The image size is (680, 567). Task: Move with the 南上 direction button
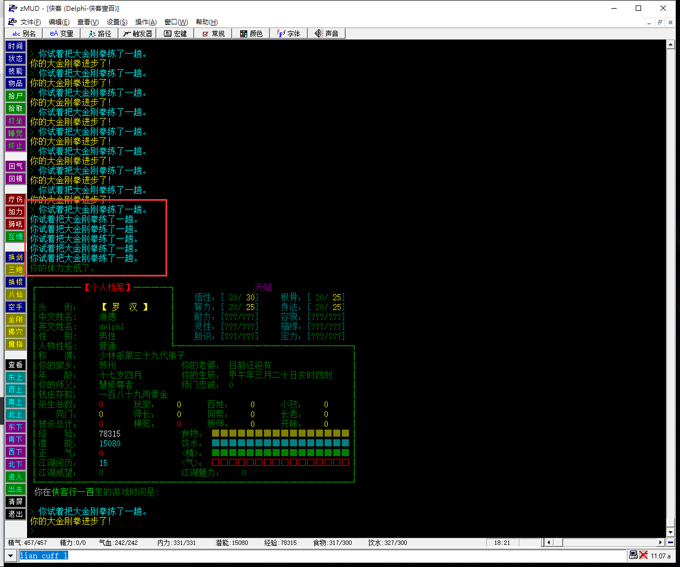(x=16, y=402)
